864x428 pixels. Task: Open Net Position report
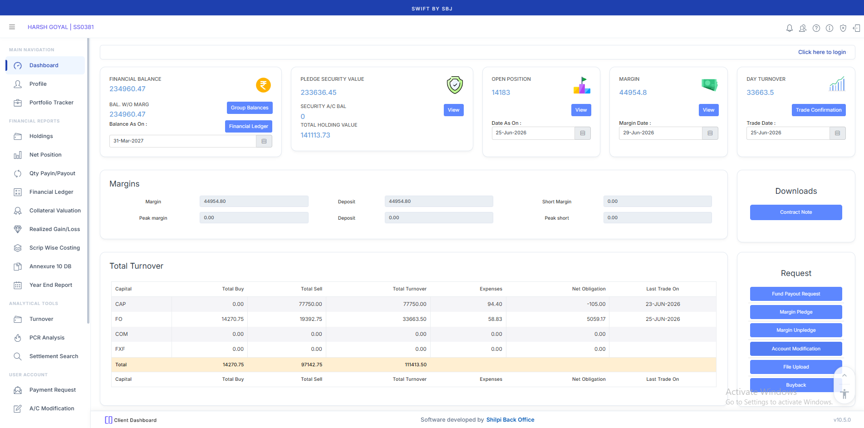tap(45, 155)
